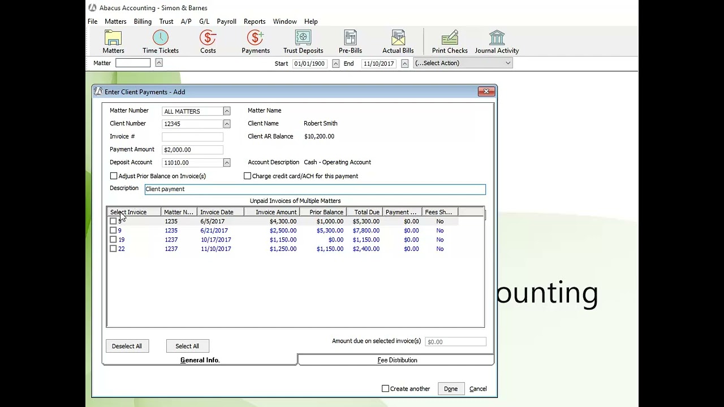
Task: Sort by the Invoice Date column header
Action: [x=221, y=212]
